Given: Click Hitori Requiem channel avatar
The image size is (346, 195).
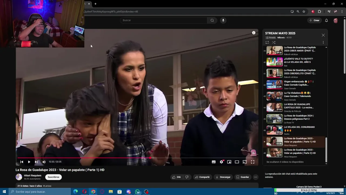Looking at the screenshot, I should (19, 177).
